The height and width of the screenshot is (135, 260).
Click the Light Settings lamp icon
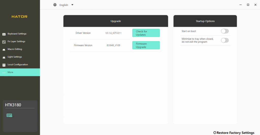pos(4,57)
